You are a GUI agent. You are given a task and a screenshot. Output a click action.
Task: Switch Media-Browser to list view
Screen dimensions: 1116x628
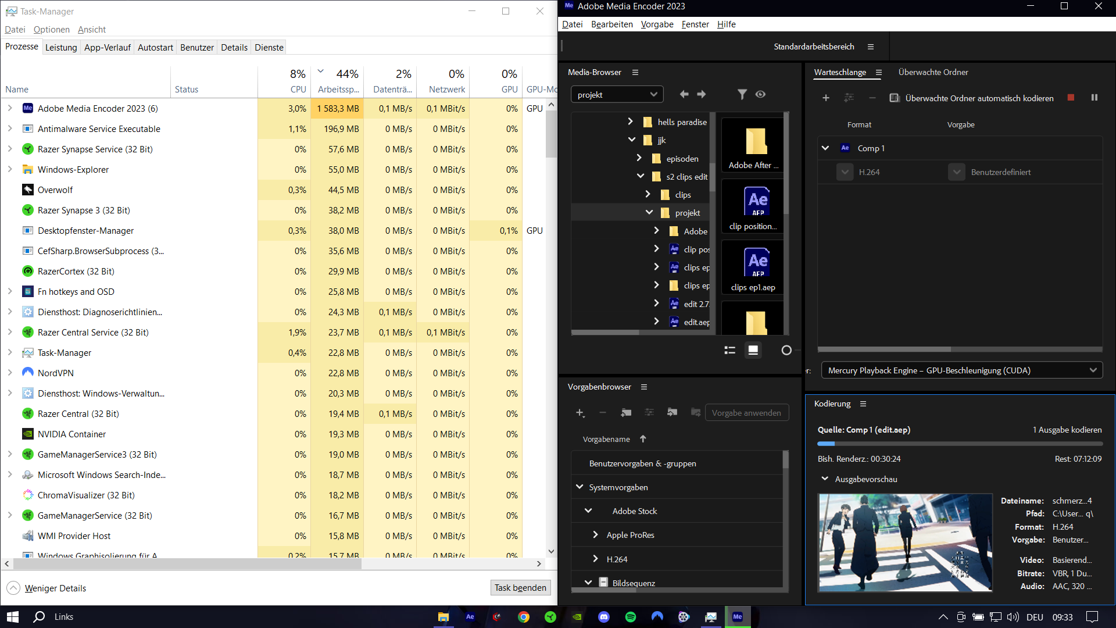click(x=730, y=350)
